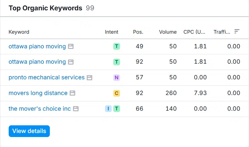
Task: Open the mover's choice inc keyword link
Action: pyautogui.click(x=39, y=109)
